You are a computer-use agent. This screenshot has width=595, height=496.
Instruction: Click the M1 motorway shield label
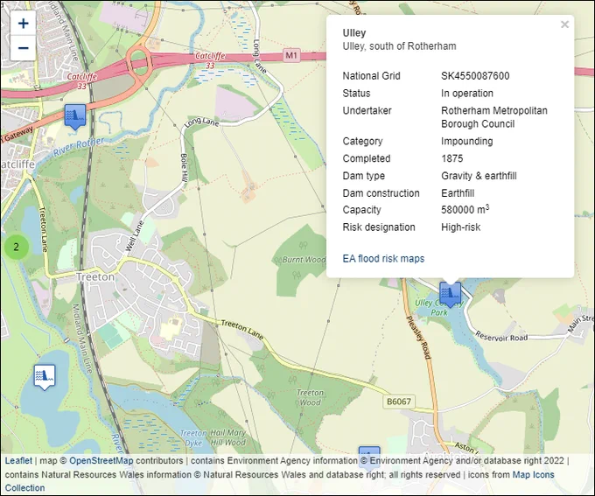291,55
